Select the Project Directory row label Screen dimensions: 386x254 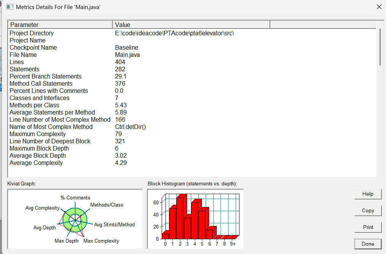32,33
